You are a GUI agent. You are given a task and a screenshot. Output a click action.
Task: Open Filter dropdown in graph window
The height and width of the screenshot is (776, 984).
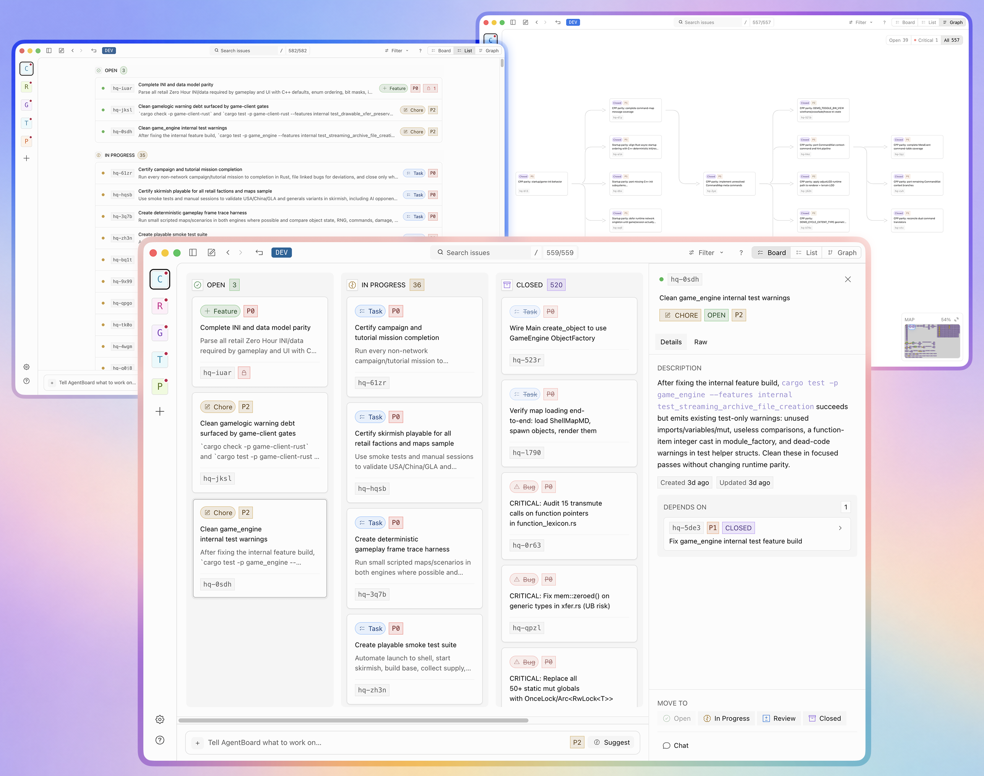coord(861,22)
